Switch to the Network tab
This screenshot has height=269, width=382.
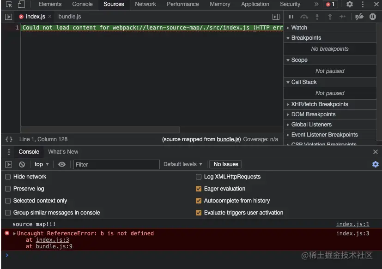pos(146,4)
